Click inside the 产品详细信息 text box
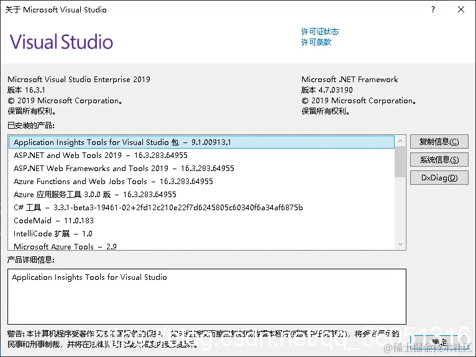Viewport: 476px width, 357px height. 207,297
